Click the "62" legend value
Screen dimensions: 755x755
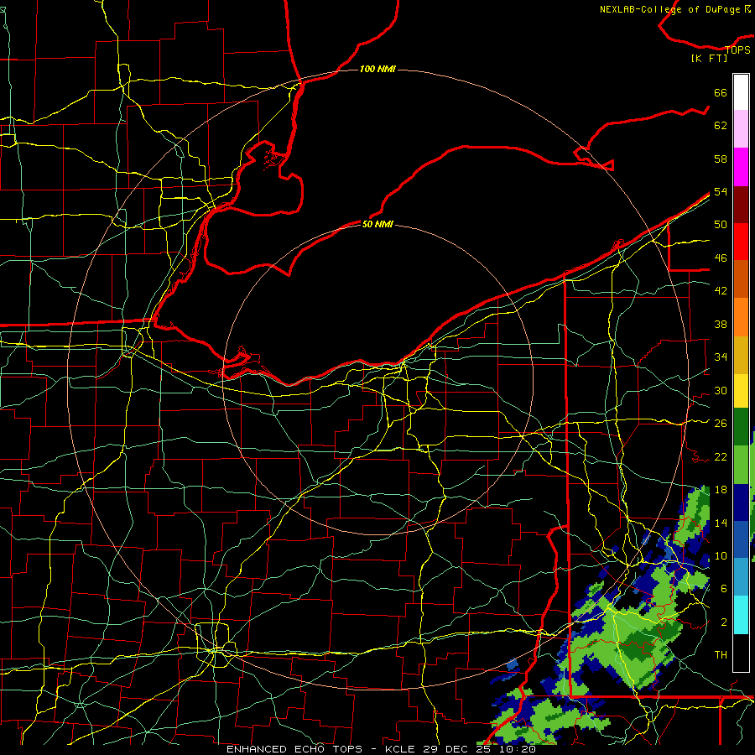721,126
